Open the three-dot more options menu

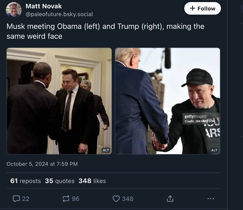click(x=210, y=199)
